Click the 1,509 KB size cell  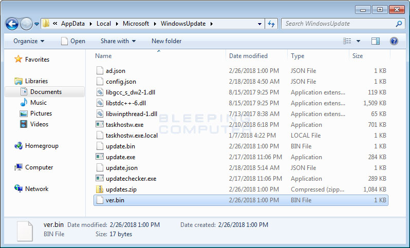375,103
